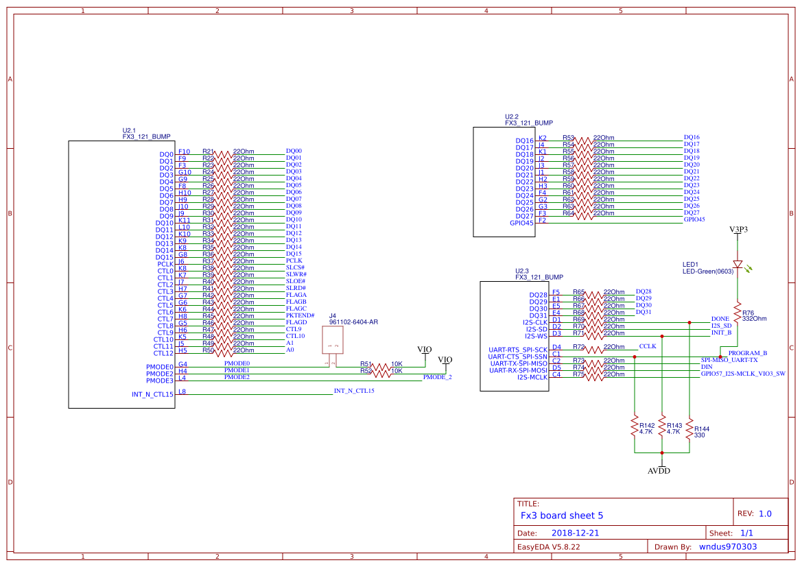This screenshot has width=802, height=567.
Task: Select the PMODE_2 net label
Action: coord(437,377)
